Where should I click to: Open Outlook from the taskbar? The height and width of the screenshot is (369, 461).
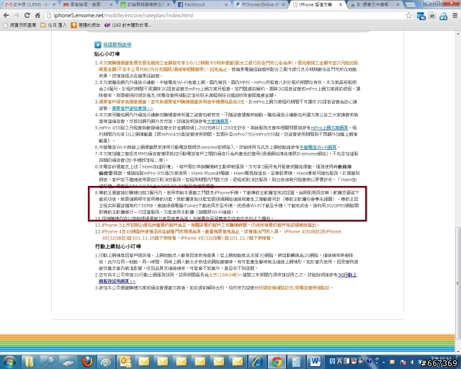point(125,362)
